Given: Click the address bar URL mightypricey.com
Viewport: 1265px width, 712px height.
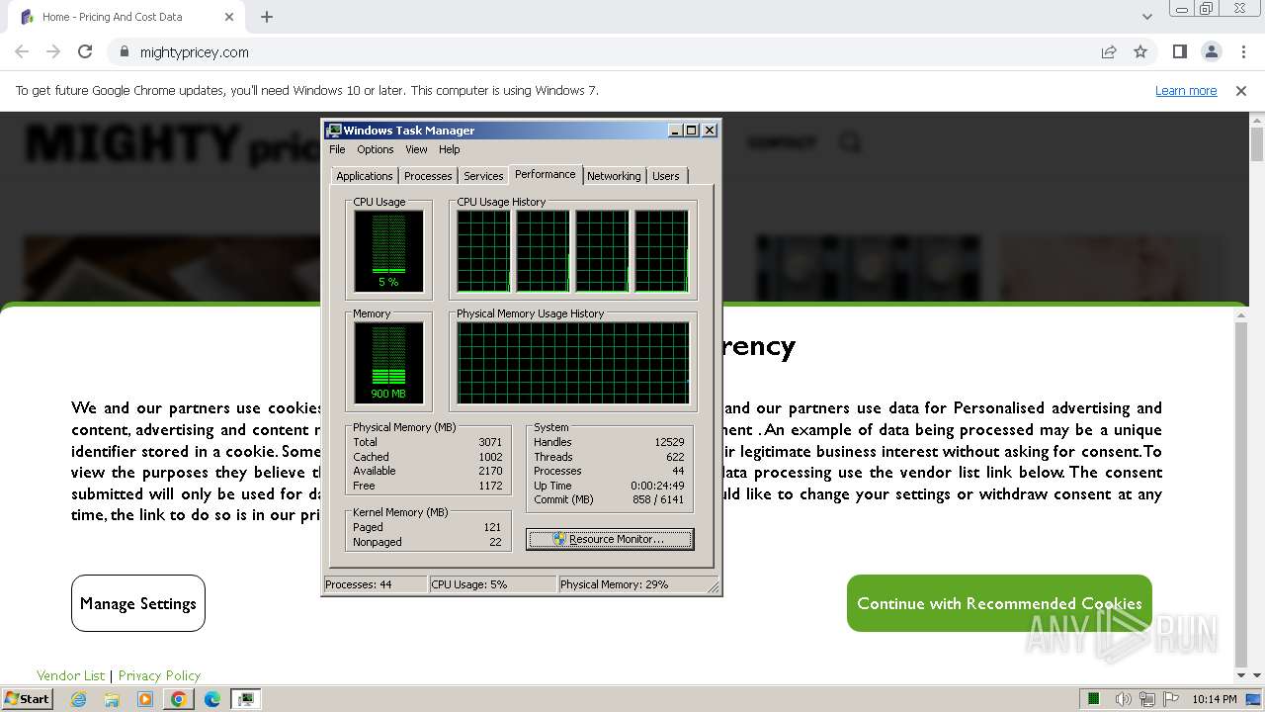Looking at the screenshot, I should [x=194, y=52].
